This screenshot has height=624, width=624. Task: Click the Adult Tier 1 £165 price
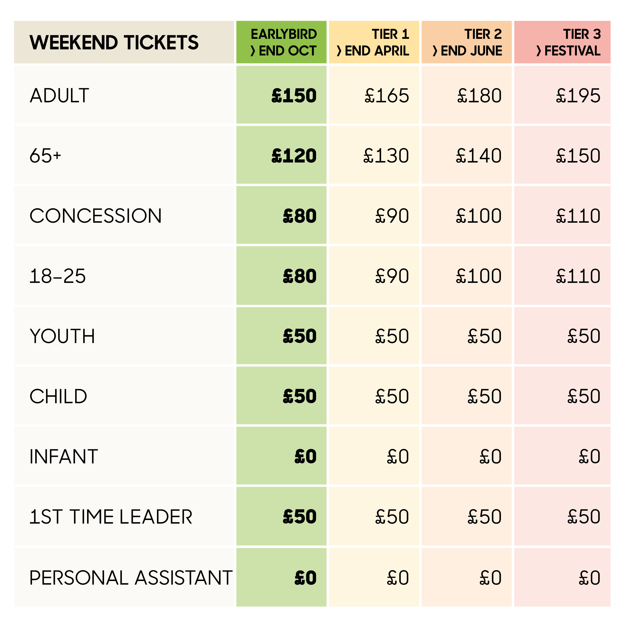point(387,96)
